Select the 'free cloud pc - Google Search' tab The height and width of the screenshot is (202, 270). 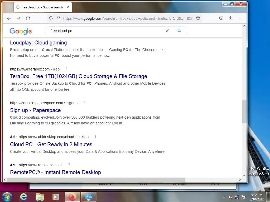pyautogui.click(x=43, y=7)
